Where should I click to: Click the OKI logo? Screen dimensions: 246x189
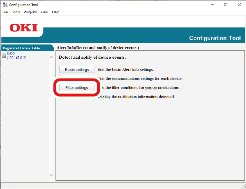click(x=24, y=28)
